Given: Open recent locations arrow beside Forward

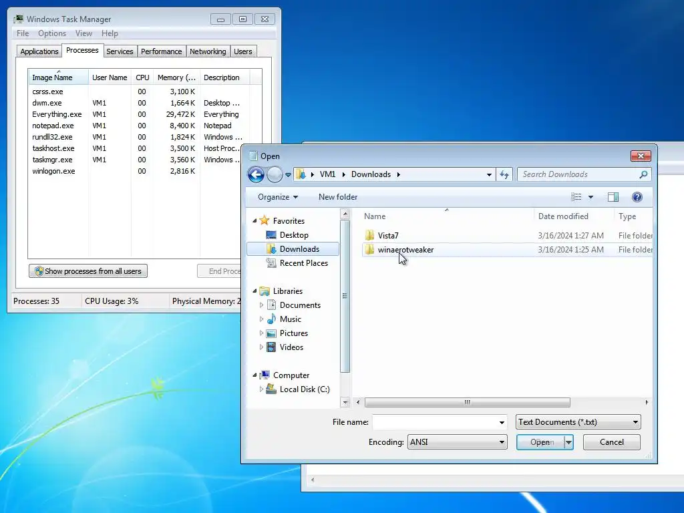Looking at the screenshot, I should (288, 174).
